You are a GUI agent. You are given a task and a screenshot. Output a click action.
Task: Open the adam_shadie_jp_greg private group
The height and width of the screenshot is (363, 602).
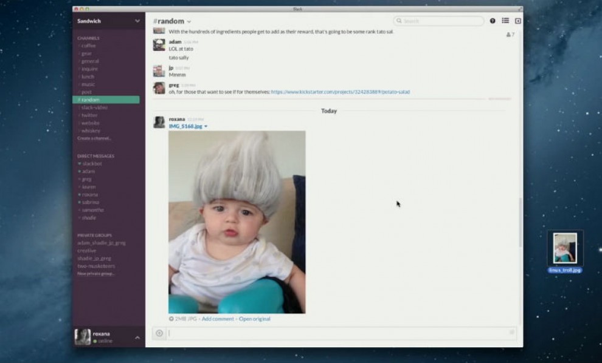[x=102, y=243]
